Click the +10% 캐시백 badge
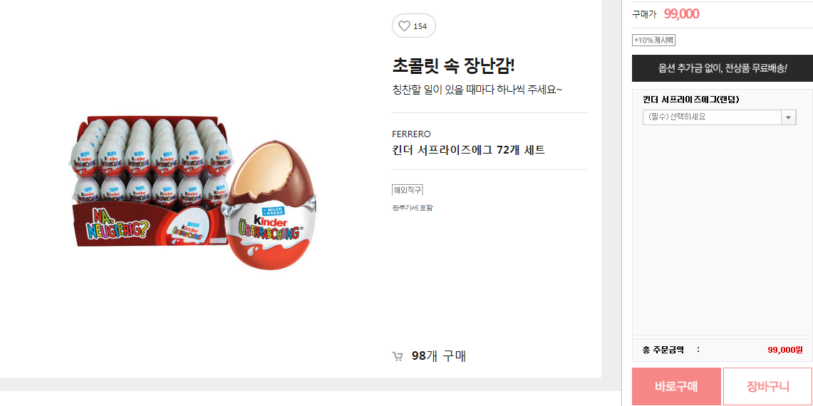Screen dimensions: 813x406 pos(653,40)
